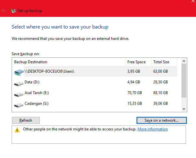Screen dimensions: 196x158
Task: Click the scroll down arrow of destination list
Action: point(184,109)
